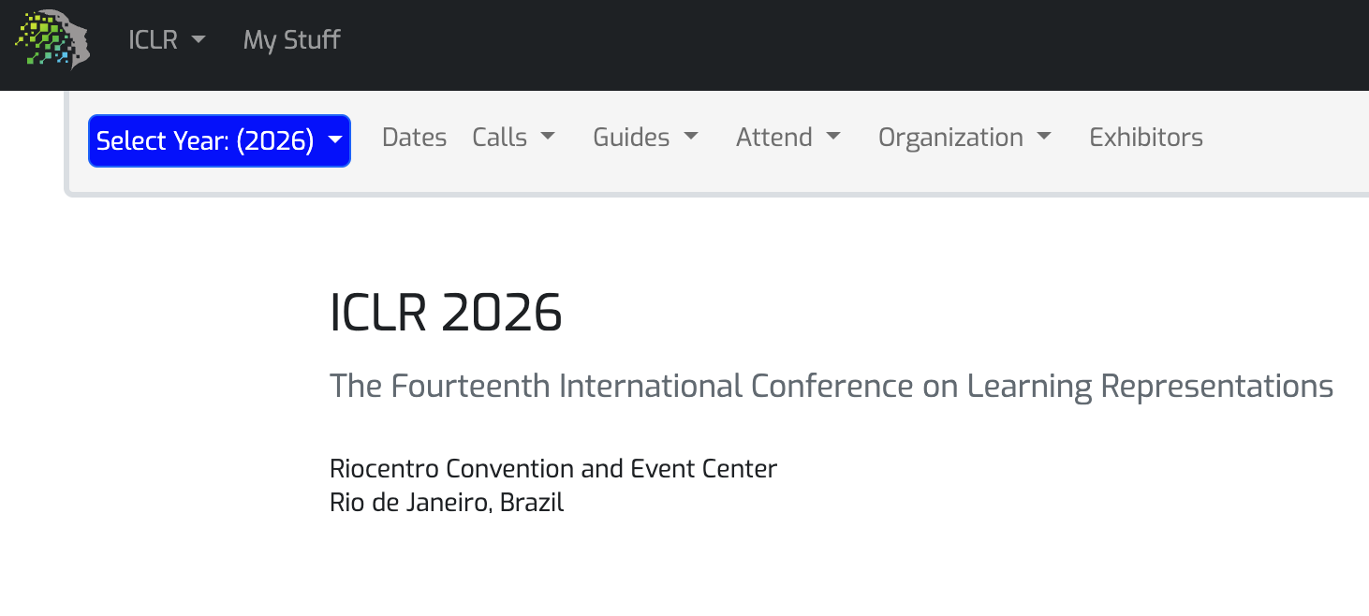Click the Riocentro Convention and Event Center text
The width and height of the screenshot is (1369, 616).
point(552,468)
